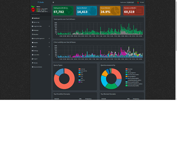Click the stop-square icon beside Disable
The width and height of the screenshot is (177, 142).
click(x=33, y=43)
